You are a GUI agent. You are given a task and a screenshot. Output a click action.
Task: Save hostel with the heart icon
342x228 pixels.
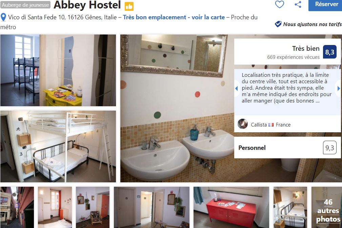coord(279,4)
